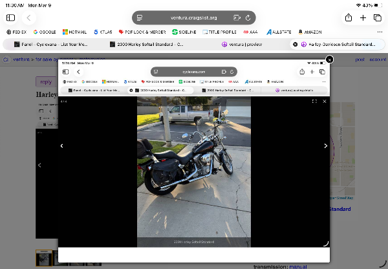Open the PDF LOCK & MERGER bookmark
This screenshot has width=388, height=269.
coord(143,31)
